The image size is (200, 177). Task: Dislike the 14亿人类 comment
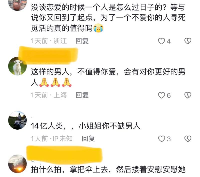pos(188,139)
